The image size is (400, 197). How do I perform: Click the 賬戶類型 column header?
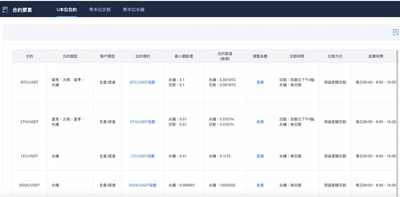pos(107,56)
